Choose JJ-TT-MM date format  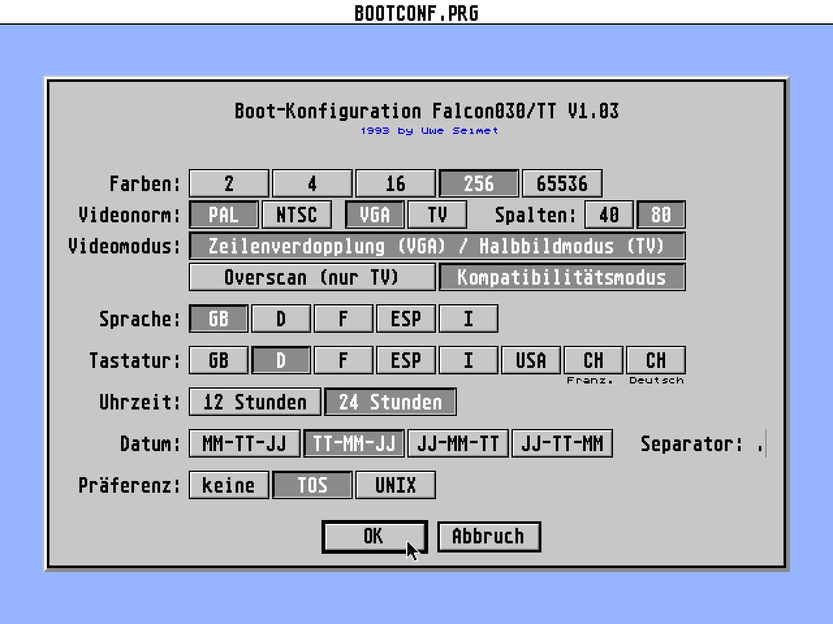[x=562, y=443]
